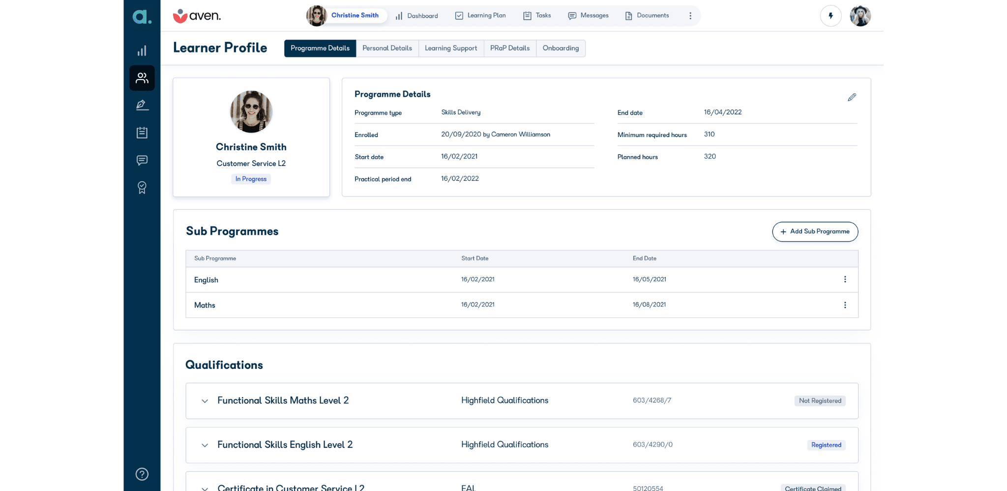Click the Add Sub Programme button
The width and height of the screenshot is (1007, 491).
tap(815, 232)
